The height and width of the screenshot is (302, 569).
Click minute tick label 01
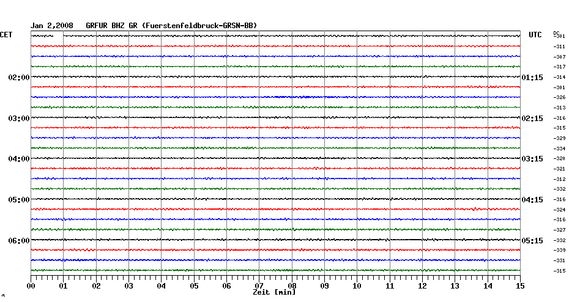[64, 286]
